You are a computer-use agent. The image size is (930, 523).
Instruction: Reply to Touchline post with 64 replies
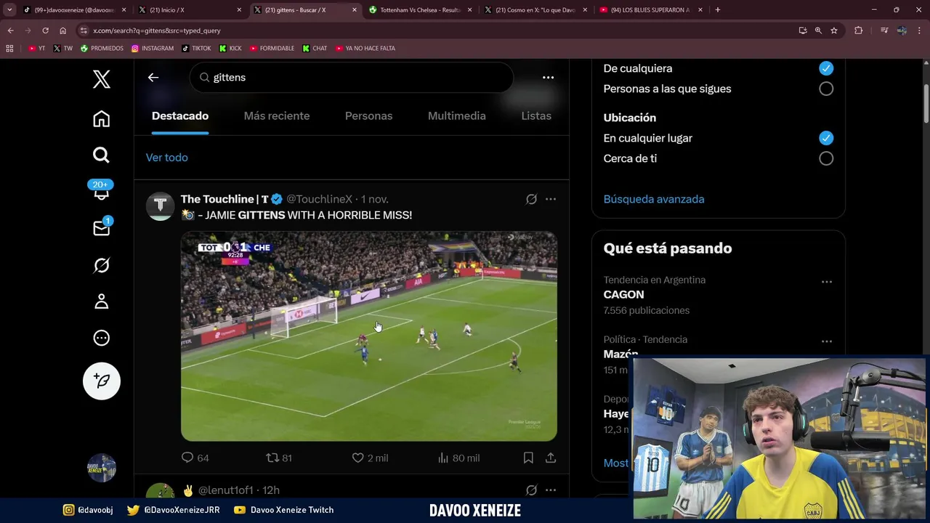195,458
